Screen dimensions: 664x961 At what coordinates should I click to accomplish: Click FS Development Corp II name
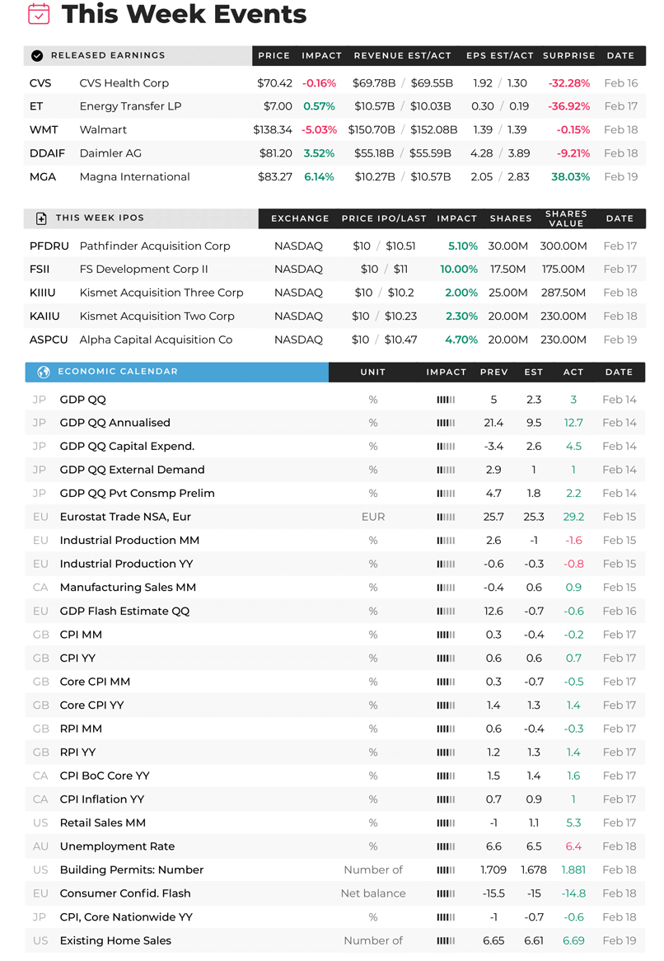pos(144,270)
